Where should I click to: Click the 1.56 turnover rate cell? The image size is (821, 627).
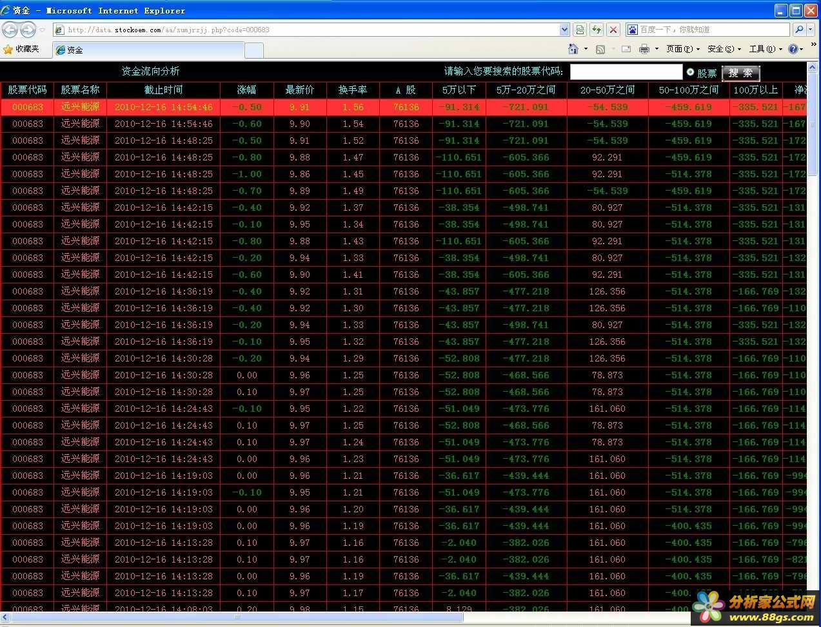pyautogui.click(x=353, y=107)
